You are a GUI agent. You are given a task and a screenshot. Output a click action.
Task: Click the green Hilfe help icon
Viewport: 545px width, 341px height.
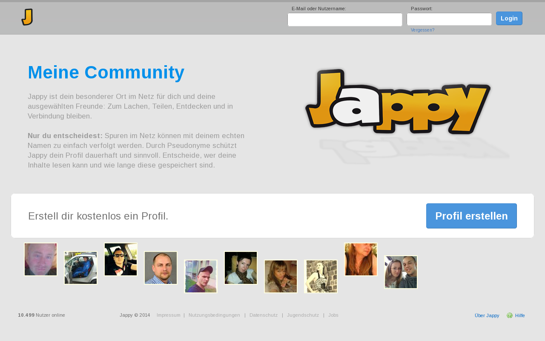pyautogui.click(x=510, y=315)
